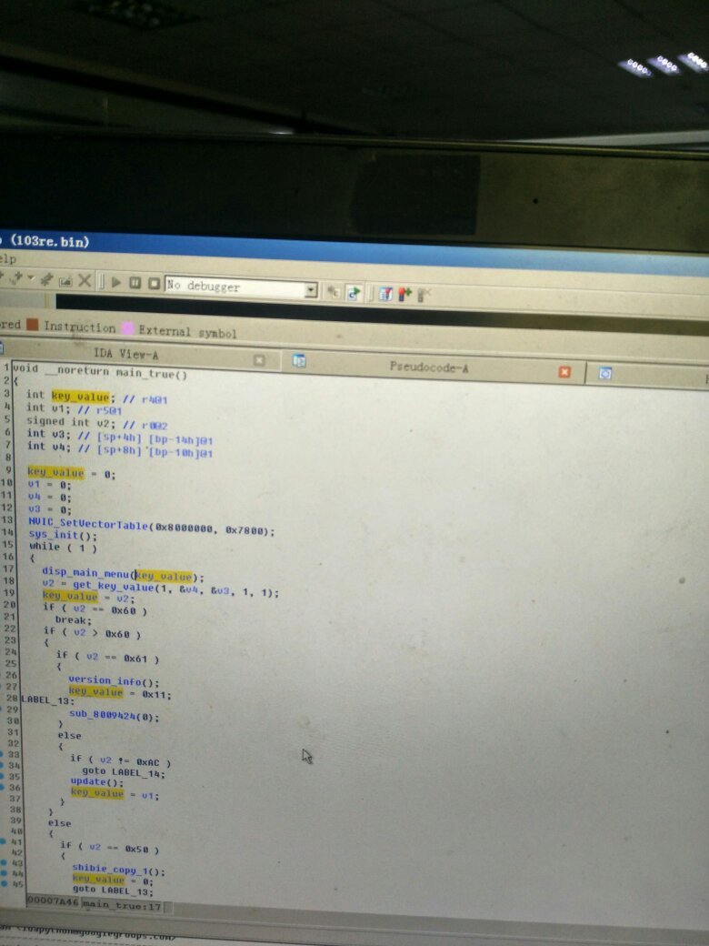This screenshot has width=709, height=946.
Task: Toggle breakpoint dot on line 41
Action: pos(3,841)
